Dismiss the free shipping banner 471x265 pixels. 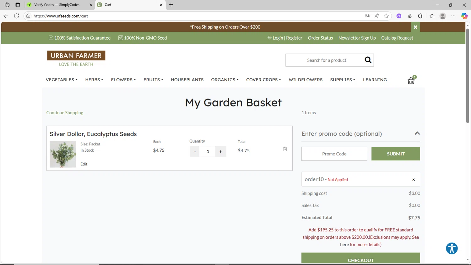(x=415, y=27)
